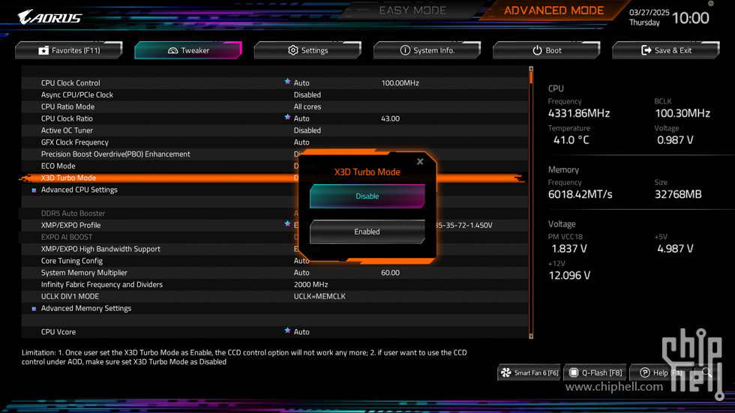
Task: Select Advanced Mode header
Action: click(553, 10)
